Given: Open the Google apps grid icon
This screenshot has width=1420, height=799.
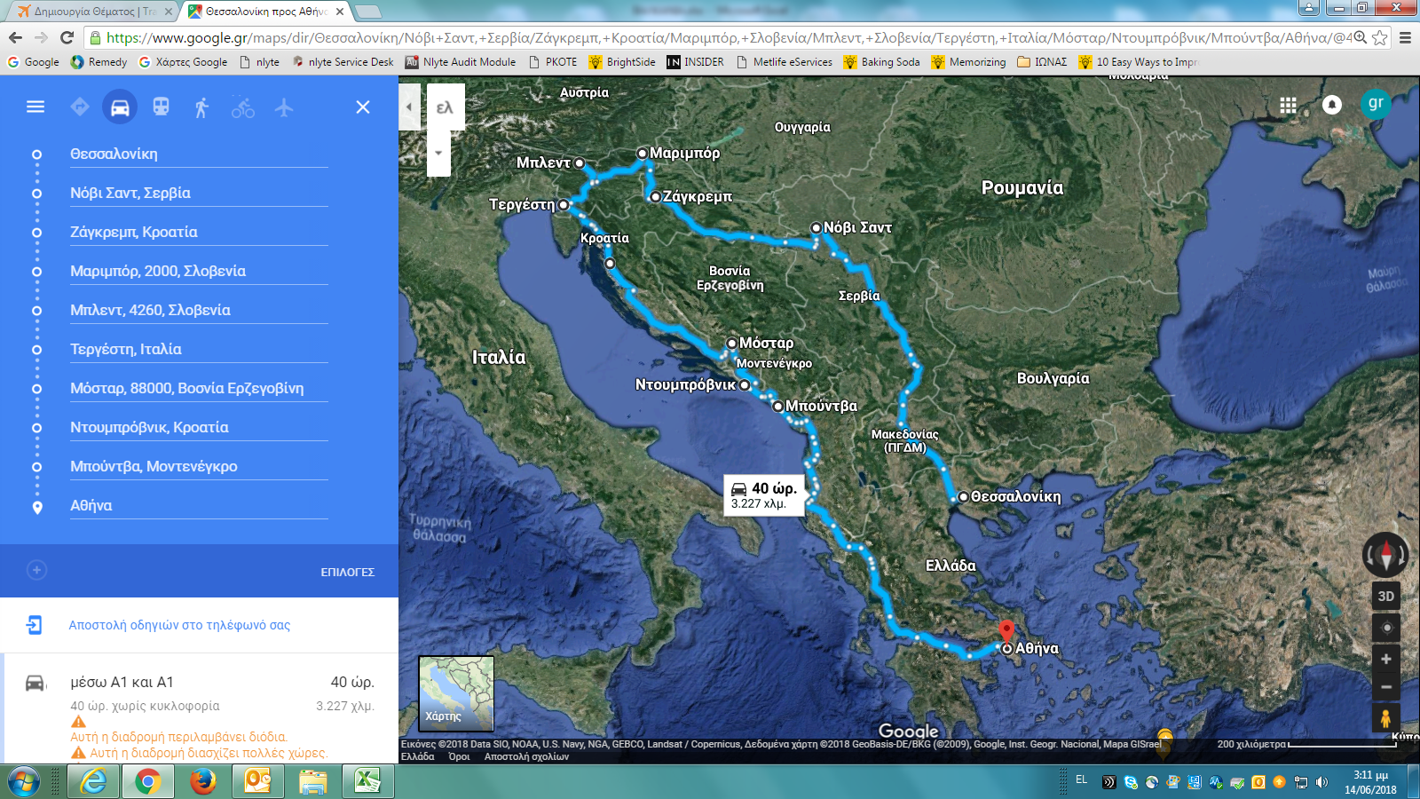Looking at the screenshot, I should click(x=1288, y=105).
